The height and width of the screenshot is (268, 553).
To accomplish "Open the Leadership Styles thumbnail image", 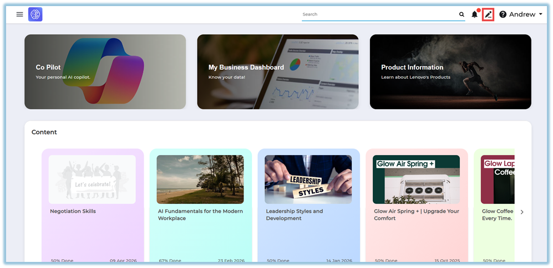I will point(308,179).
